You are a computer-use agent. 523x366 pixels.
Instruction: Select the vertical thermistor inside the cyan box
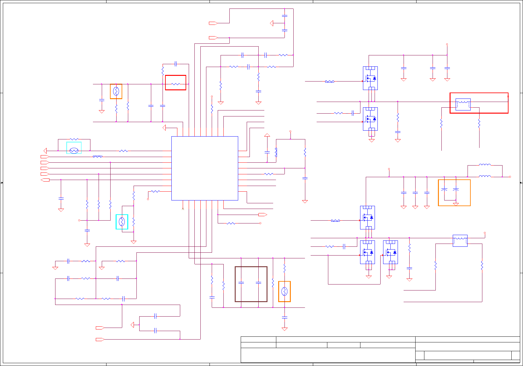[x=122, y=222]
